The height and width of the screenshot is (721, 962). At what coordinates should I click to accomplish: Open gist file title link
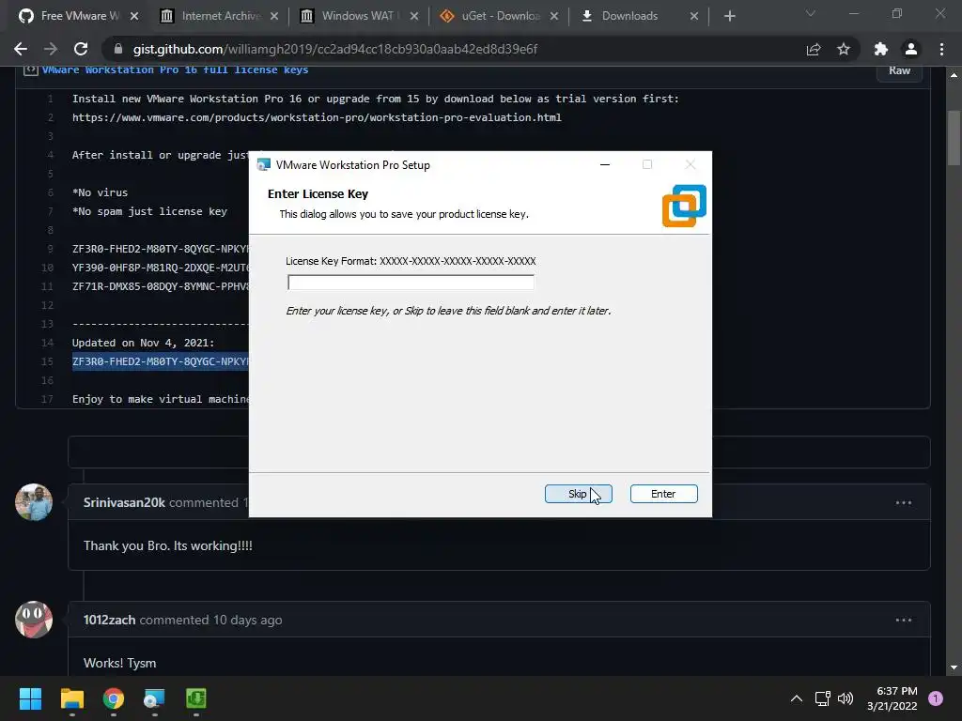tap(175, 69)
